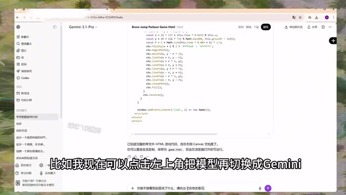This screenshot has width=346, height=195.
Task: Share the conversation via the share button
Action: 312,27
